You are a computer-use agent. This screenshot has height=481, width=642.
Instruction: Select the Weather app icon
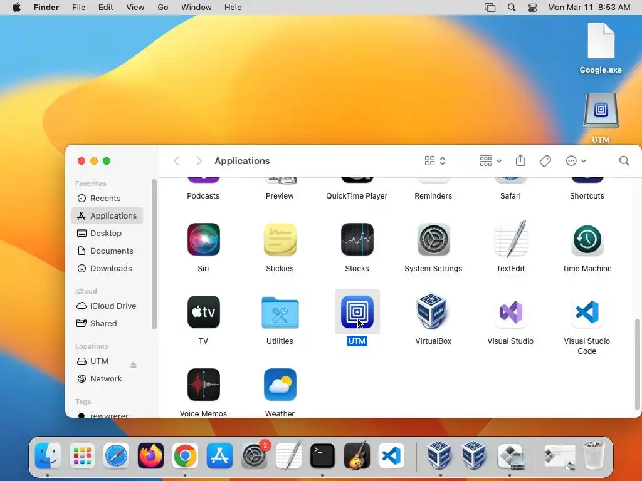coord(280,385)
